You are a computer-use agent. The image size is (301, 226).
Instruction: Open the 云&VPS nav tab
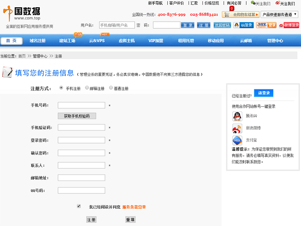point(97,41)
